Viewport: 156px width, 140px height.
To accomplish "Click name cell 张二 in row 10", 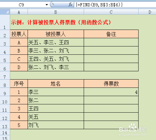I will pos(56,100).
